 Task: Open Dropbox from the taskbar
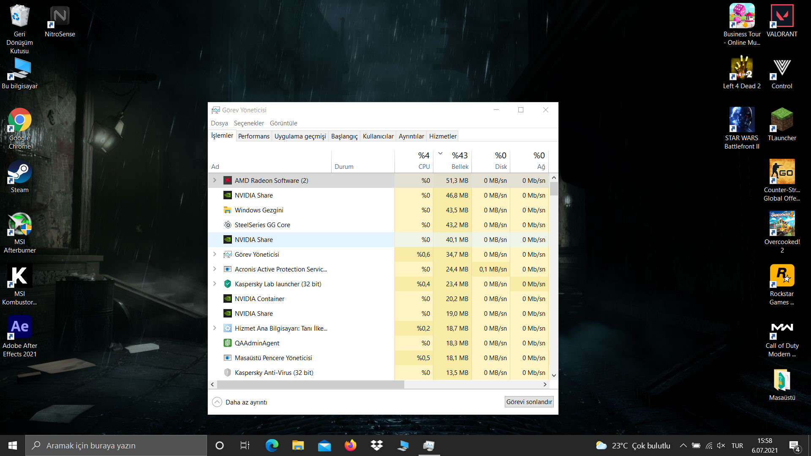coord(376,445)
